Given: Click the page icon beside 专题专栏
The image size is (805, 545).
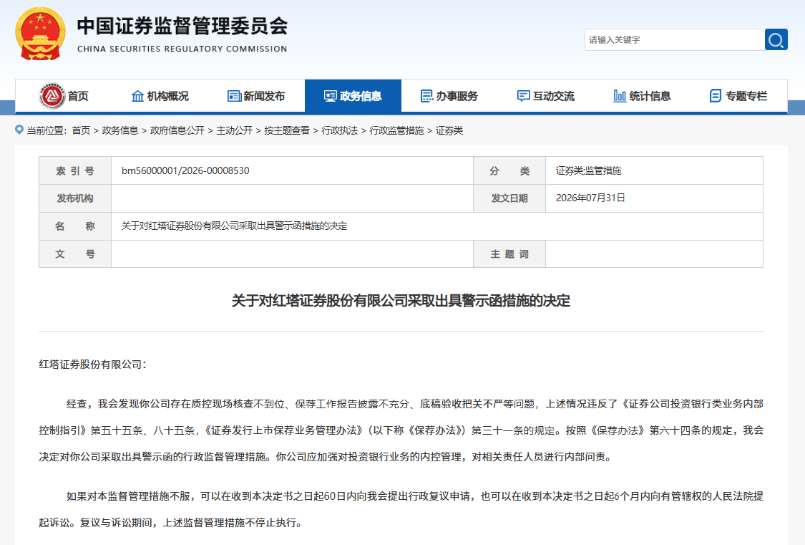Looking at the screenshot, I should pos(715,96).
